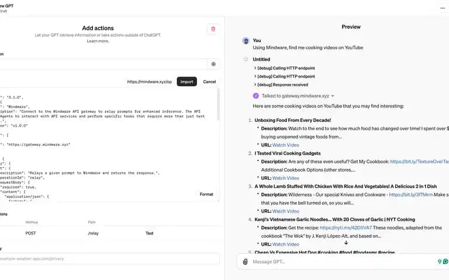This screenshot has width=449, height=280.
Task: Click the Method column header
Action: pyautogui.click(x=32, y=222)
